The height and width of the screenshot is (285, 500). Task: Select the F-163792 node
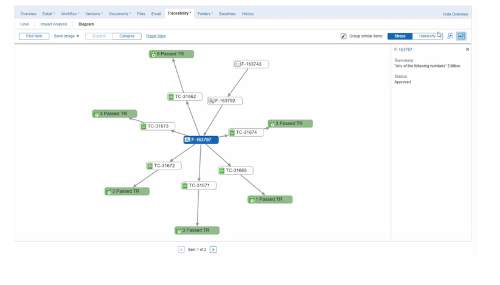pos(224,101)
